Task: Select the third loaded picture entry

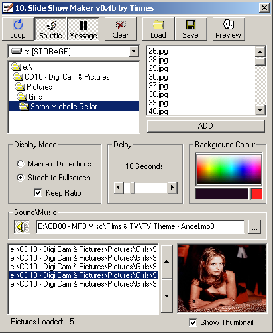Action: 83,267
